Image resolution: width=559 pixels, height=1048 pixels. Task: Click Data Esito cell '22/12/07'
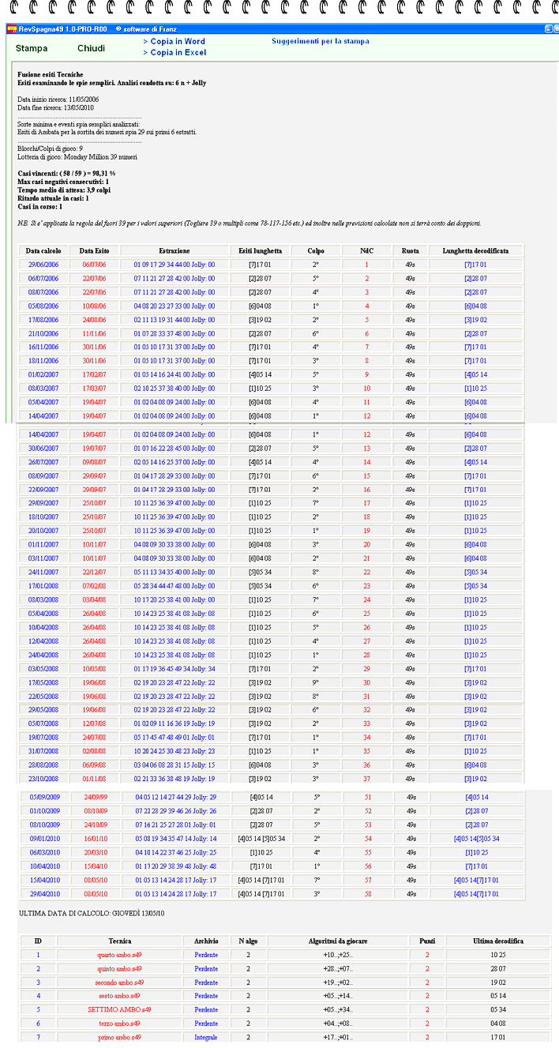95,572
